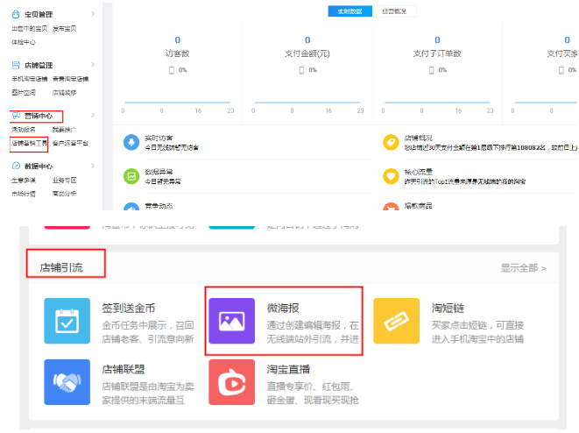Open the yellow 淘短链 link icon
The height and width of the screenshot is (433, 579).
(396, 321)
